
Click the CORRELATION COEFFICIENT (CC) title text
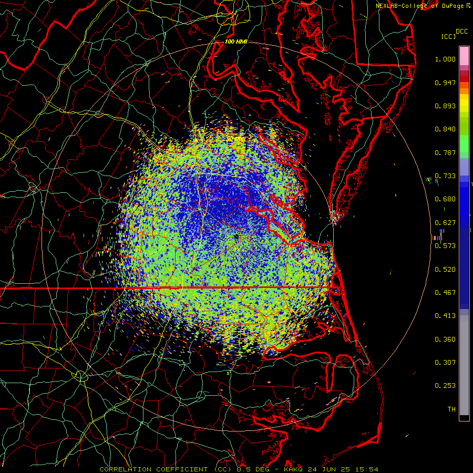point(166,469)
